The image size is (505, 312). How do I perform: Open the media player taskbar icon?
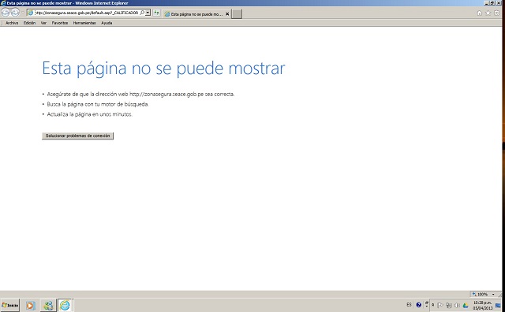tap(30, 305)
